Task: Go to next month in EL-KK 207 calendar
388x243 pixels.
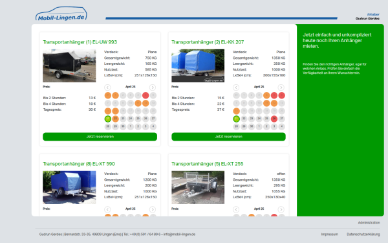Action: (x=281, y=87)
